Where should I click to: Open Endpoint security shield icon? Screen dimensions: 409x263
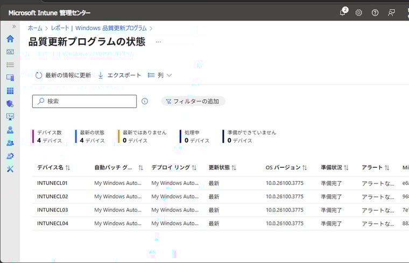(x=10, y=104)
